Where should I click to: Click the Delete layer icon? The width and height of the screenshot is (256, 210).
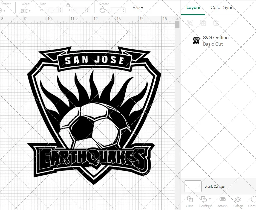(216, 23)
